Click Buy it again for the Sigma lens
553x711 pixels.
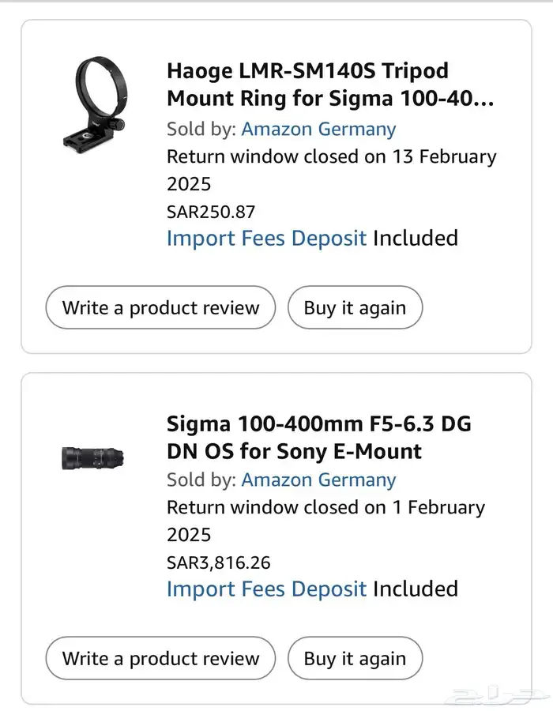[355, 658]
